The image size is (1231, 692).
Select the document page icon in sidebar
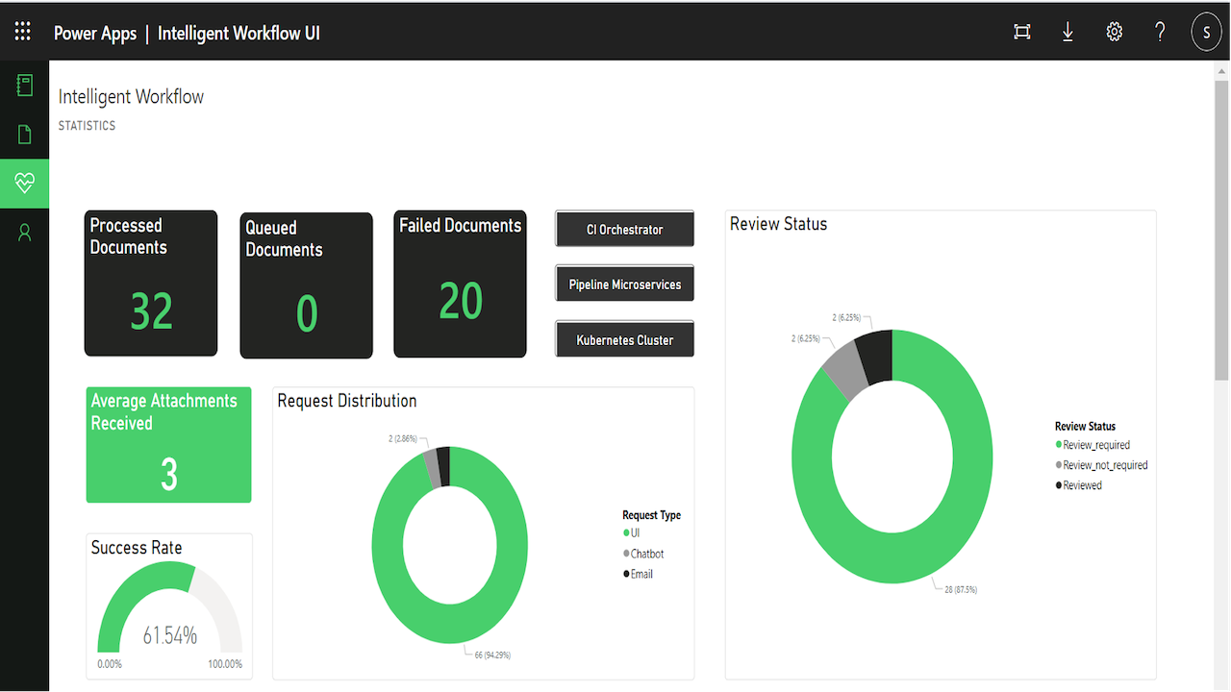tap(25, 134)
